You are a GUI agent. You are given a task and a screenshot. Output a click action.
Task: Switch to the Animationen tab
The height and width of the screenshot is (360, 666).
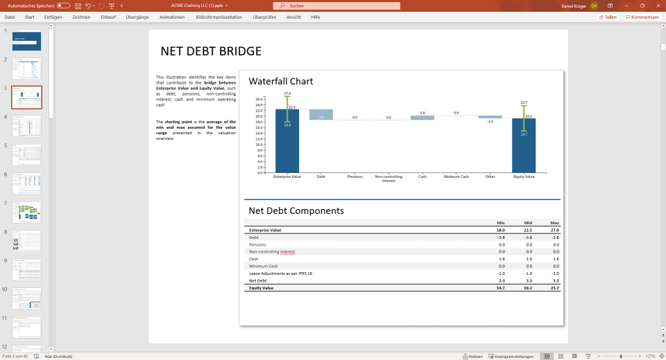[172, 17]
